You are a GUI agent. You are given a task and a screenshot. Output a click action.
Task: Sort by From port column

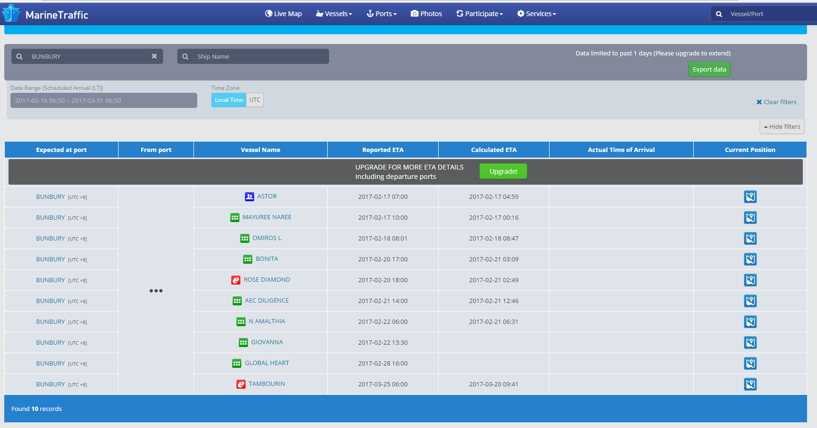pos(156,150)
